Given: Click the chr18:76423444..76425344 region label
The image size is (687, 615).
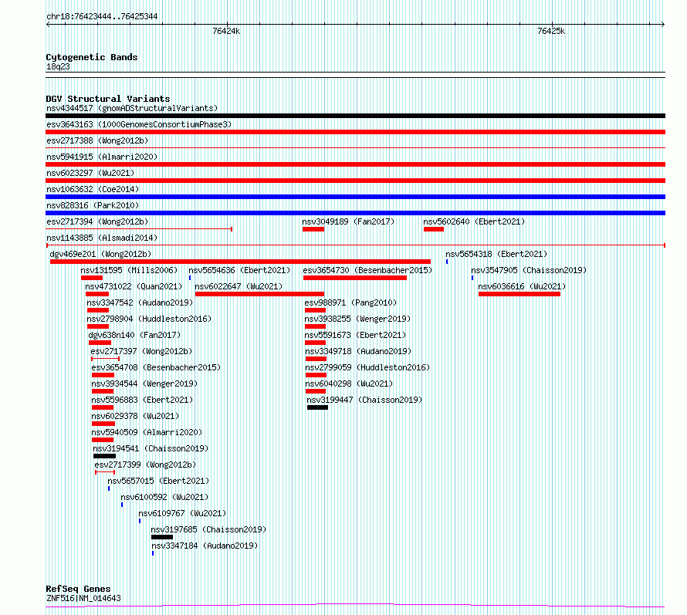Looking at the screenshot, I should (102, 17).
